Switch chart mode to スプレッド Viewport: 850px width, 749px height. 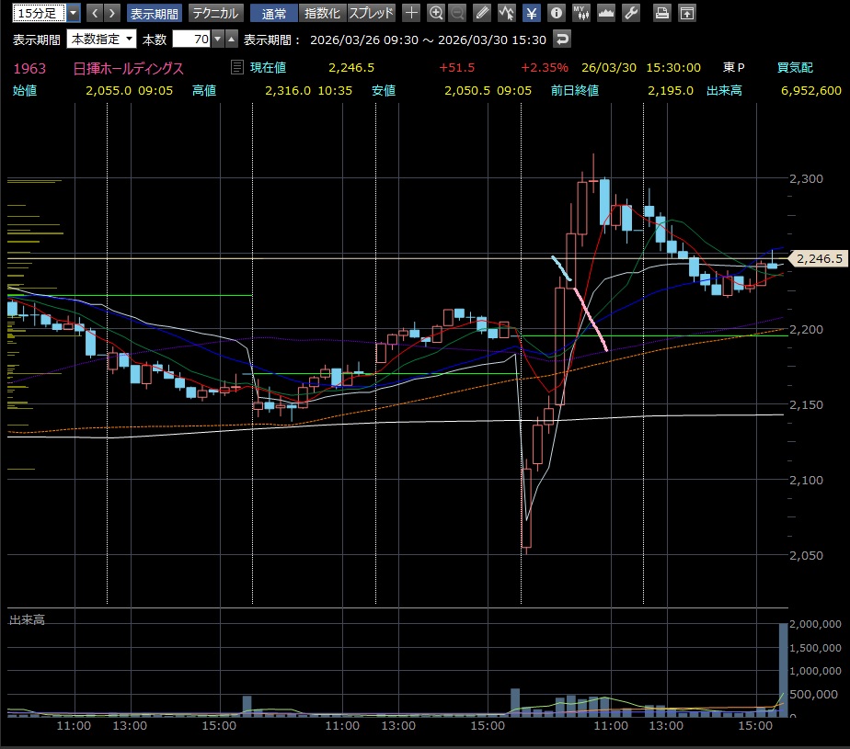(x=372, y=13)
